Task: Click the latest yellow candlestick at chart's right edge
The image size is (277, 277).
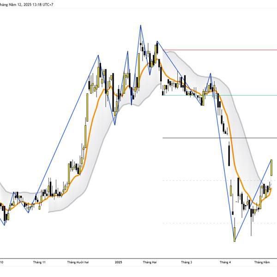Action: tap(271, 168)
